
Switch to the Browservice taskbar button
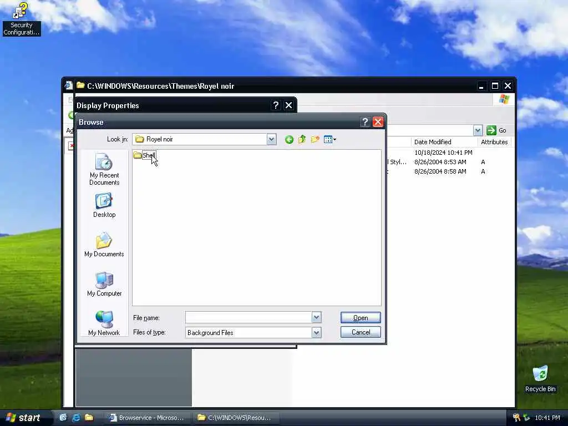[149, 418]
